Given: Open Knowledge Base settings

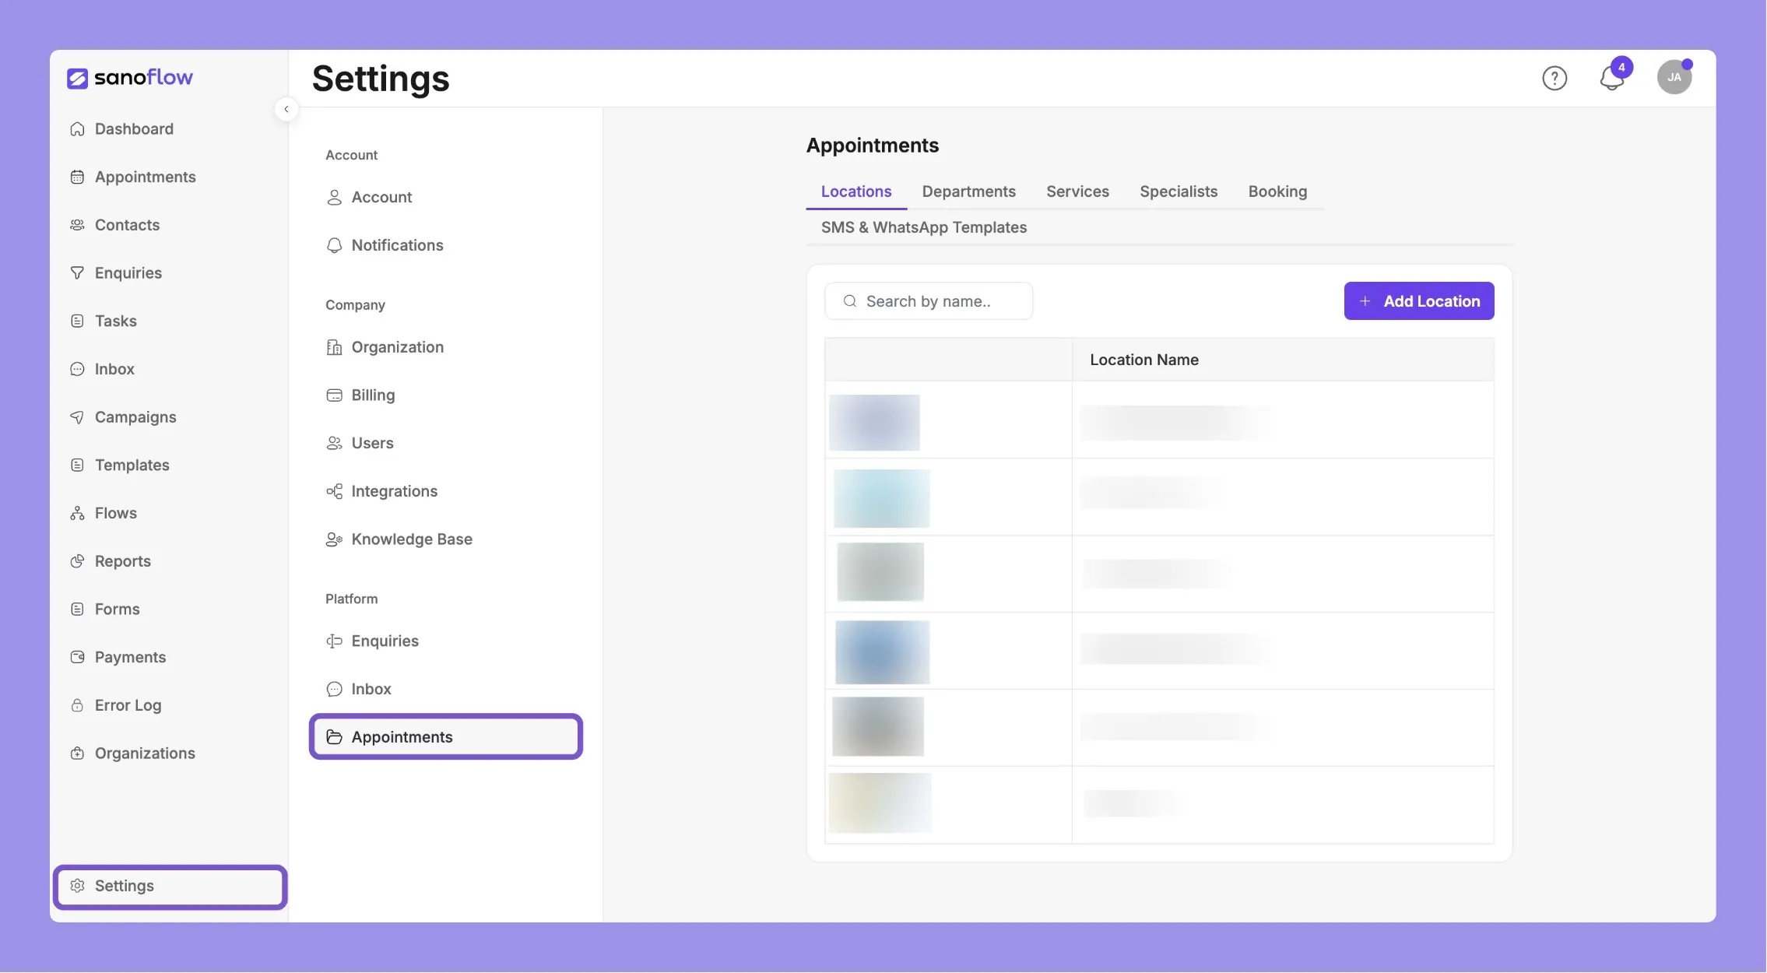Looking at the screenshot, I should (412, 539).
